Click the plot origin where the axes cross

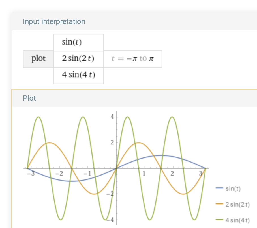[x=117, y=168]
